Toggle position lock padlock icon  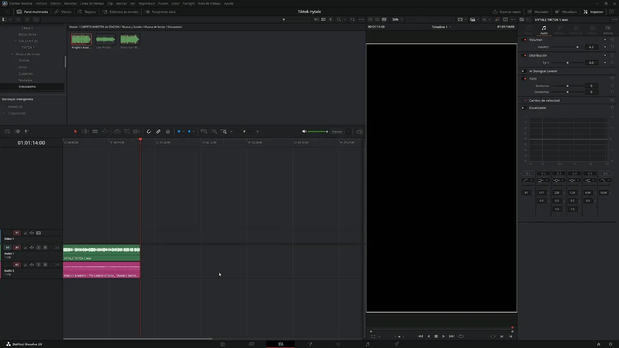tap(168, 131)
